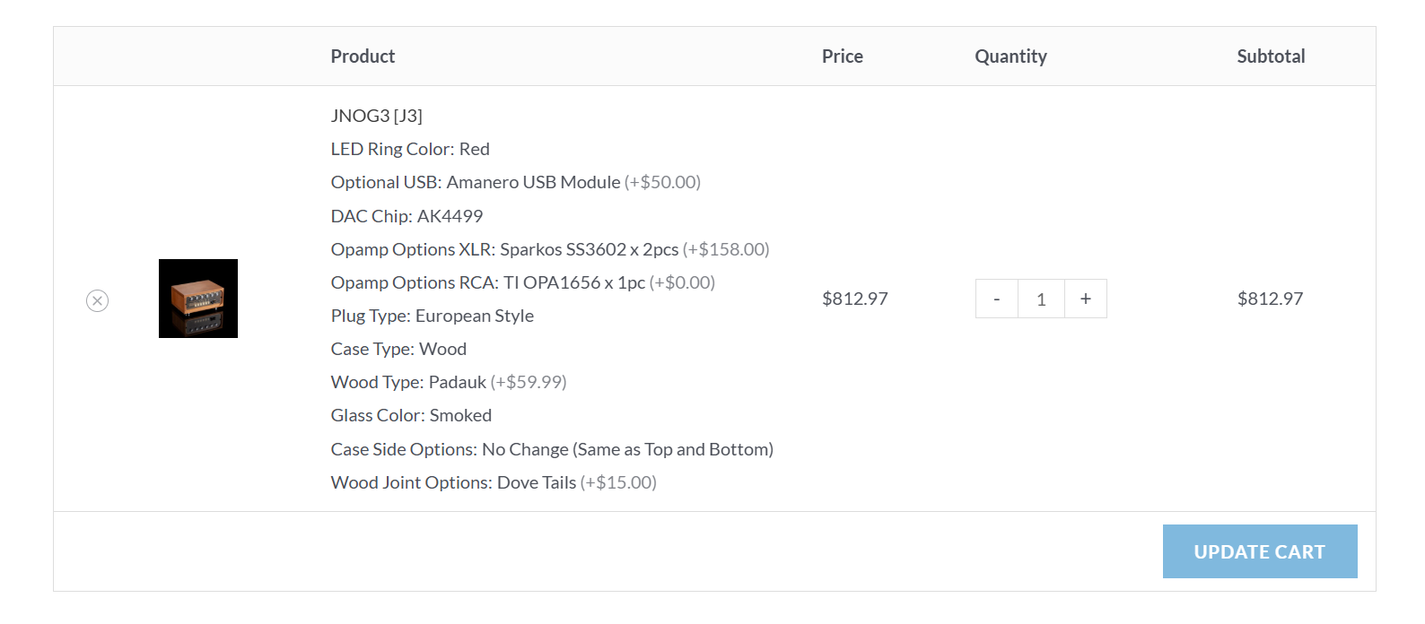Screen dimensions: 1425x624
Task: Remove the JNOG3 item from cart
Action: point(98,300)
